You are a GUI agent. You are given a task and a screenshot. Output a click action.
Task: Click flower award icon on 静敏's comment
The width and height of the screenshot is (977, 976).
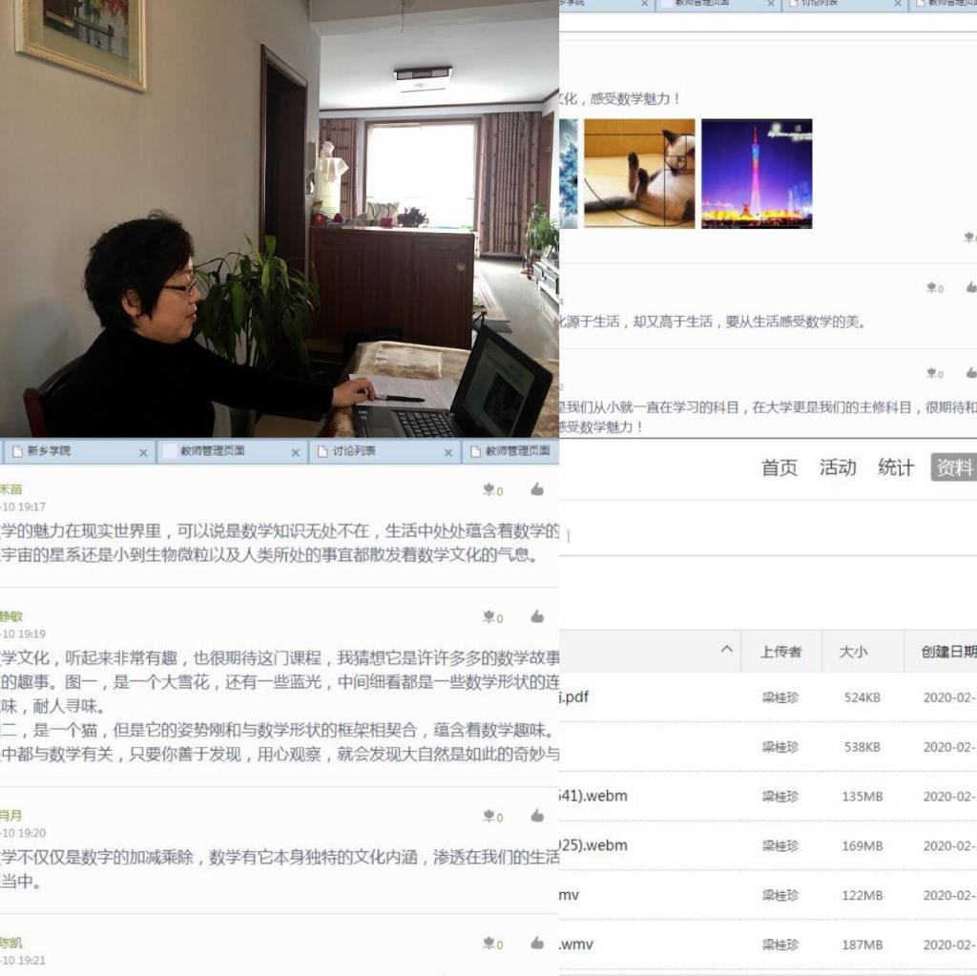(490, 618)
